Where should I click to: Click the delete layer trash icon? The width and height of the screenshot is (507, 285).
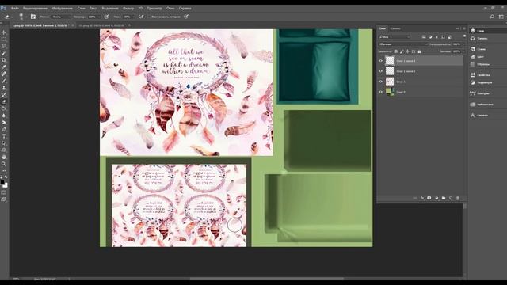pyautogui.click(x=458, y=198)
